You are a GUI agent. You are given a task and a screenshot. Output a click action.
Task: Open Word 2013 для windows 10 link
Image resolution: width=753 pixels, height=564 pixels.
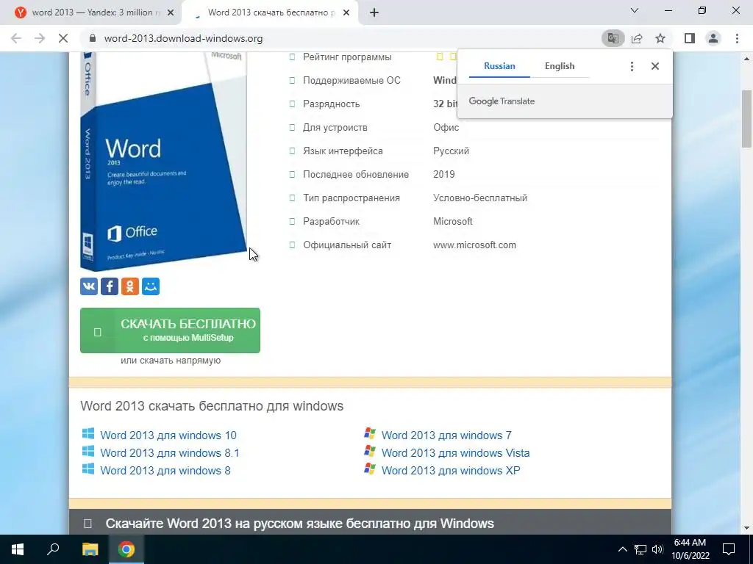pos(168,435)
